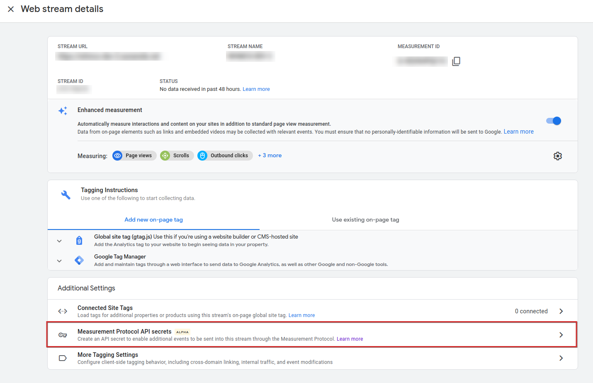Select the Global site tag (gtag.js) icon
593x383 pixels.
79,240
